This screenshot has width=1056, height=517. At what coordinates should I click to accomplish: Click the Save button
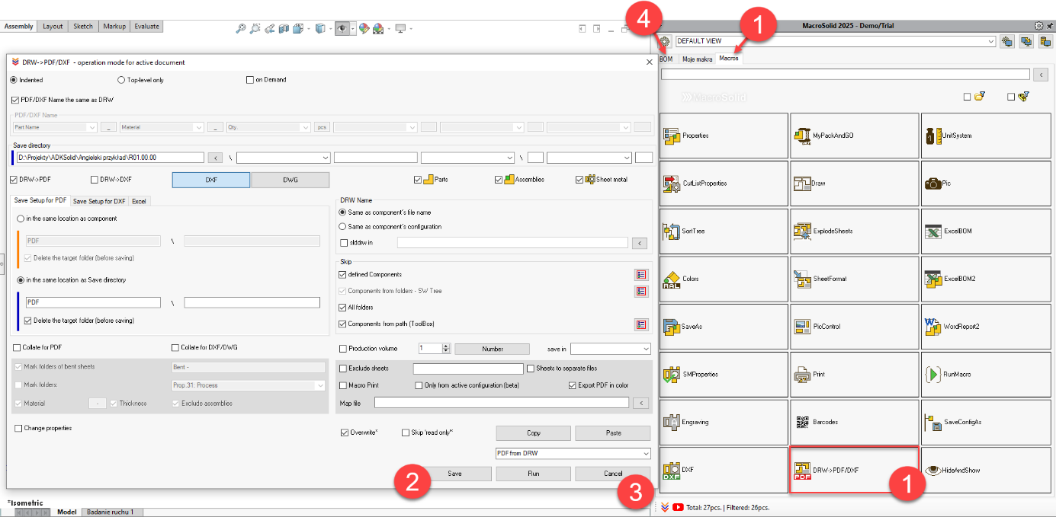pos(454,474)
